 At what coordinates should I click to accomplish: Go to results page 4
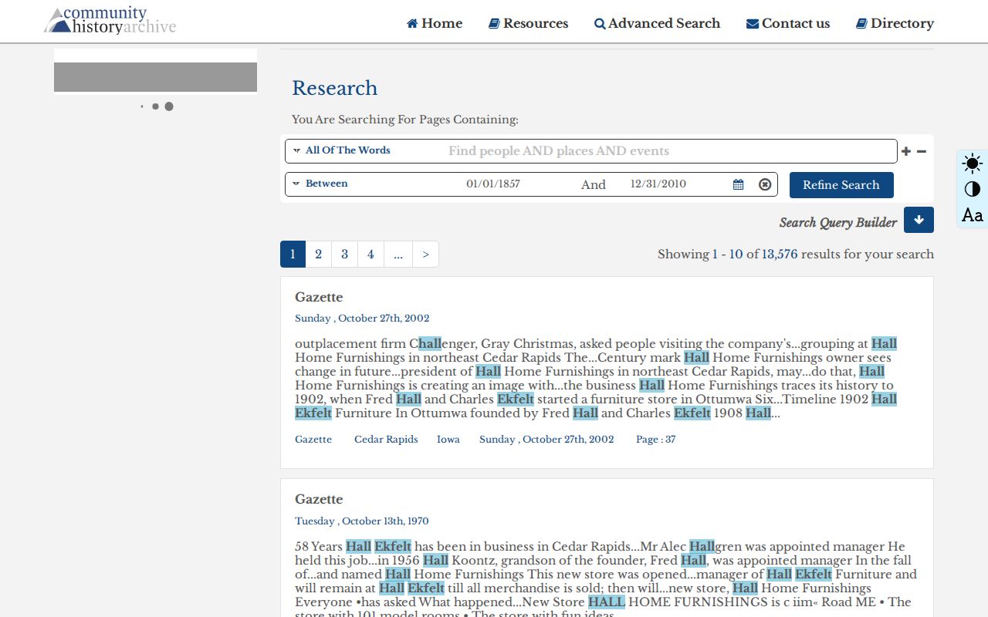pos(370,255)
